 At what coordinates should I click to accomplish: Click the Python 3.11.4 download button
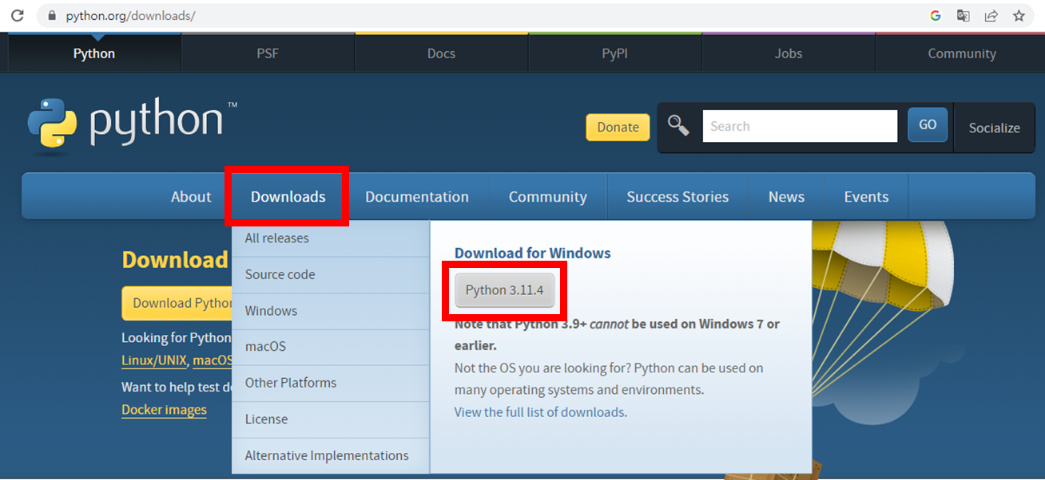point(504,290)
